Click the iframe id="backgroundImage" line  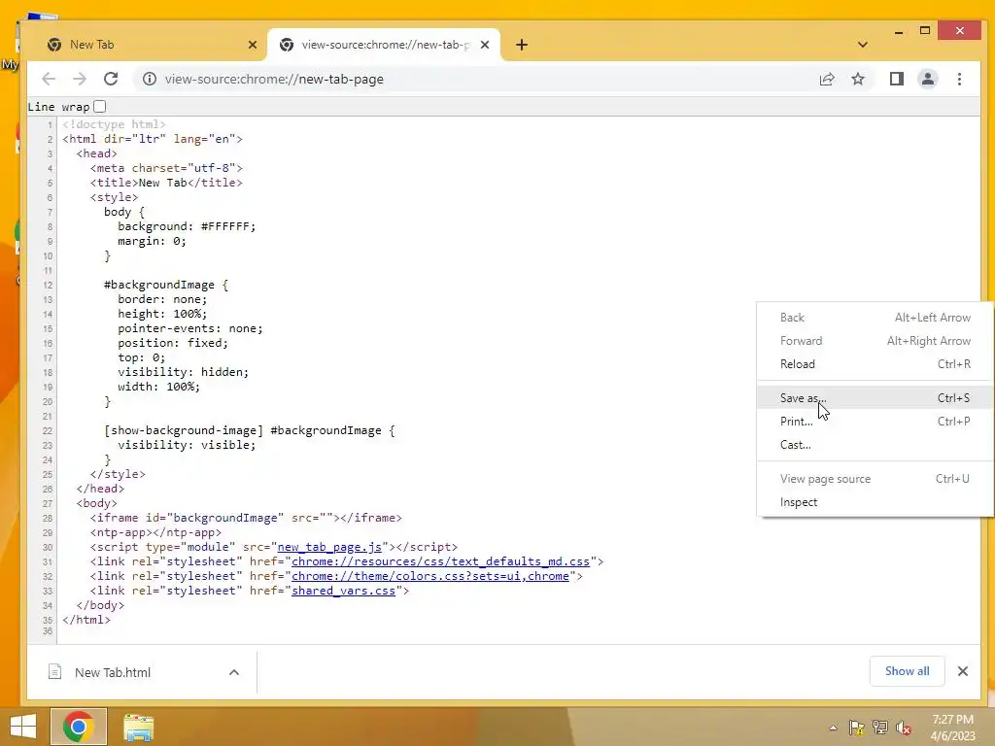246,518
